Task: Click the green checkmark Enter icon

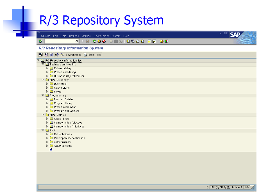Action: point(40,41)
